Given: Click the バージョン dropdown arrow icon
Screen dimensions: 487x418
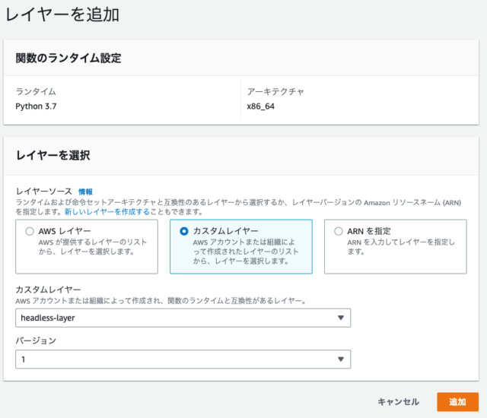Looking at the screenshot, I should 340,359.
